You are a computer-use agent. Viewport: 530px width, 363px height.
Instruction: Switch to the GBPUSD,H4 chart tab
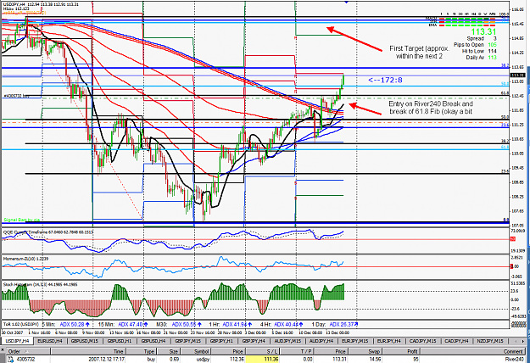point(153,341)
